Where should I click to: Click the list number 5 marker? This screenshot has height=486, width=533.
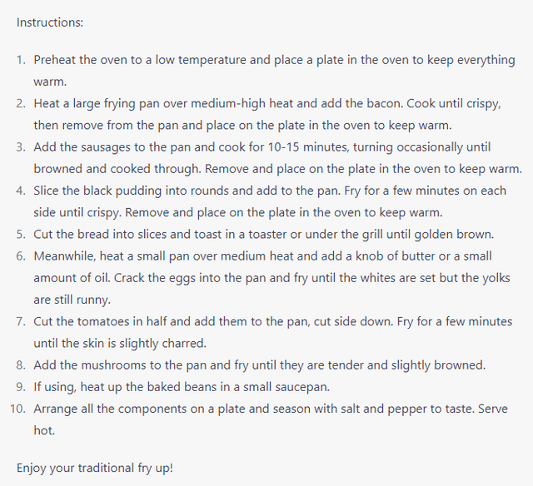point(21,235)
